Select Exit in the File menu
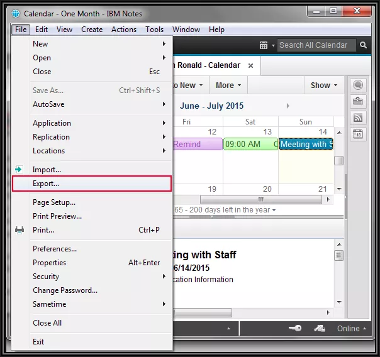Viewport: 380px width, 357px height. click(92, 341)
